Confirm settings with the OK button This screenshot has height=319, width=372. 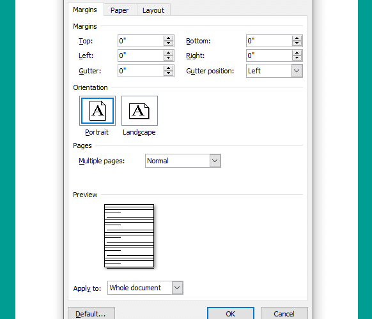tap(231, 313)
